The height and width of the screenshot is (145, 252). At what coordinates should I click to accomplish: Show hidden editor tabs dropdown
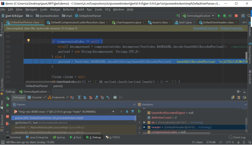point(244,22)
